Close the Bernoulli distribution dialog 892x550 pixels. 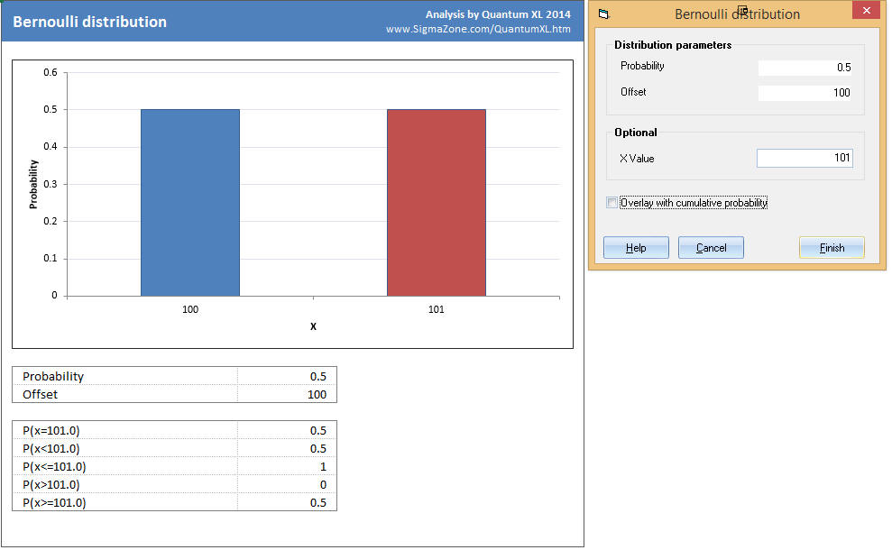pyautogui.click(x=865, y=12)
